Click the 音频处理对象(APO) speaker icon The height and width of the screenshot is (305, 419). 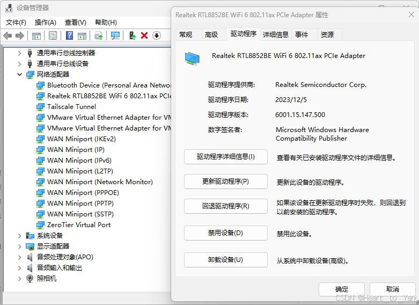[x=30, y=257]
